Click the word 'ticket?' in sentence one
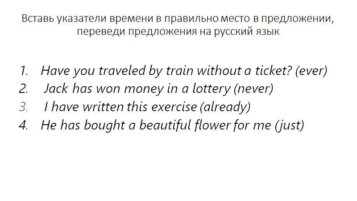The height and width of the screenshot is (201, 357). [x=273, y=71]
